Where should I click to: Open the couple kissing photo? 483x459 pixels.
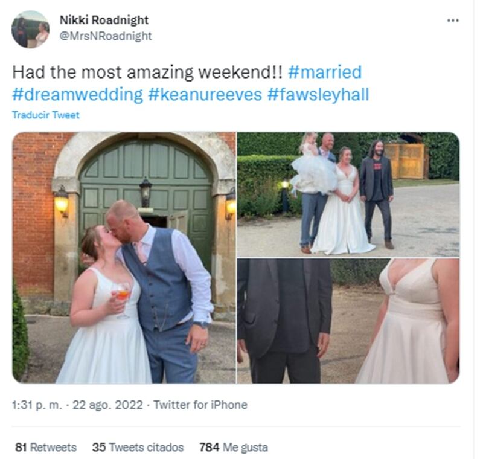pyautogui.click(x=124, y=257)
